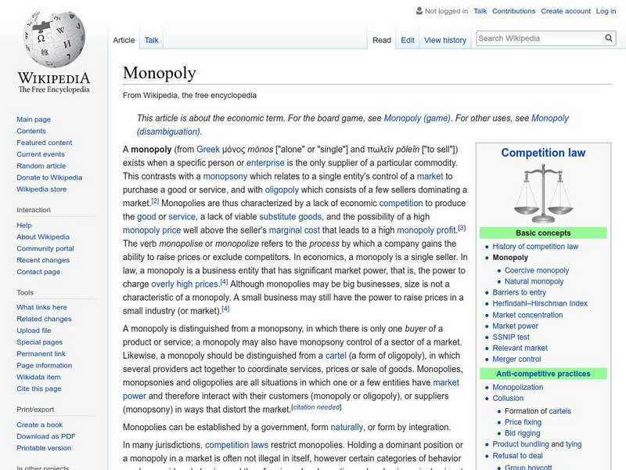Image resolution: width=626 pixels, height=470 pixels.
Task: Click What links here
Action: coord(41,307)
